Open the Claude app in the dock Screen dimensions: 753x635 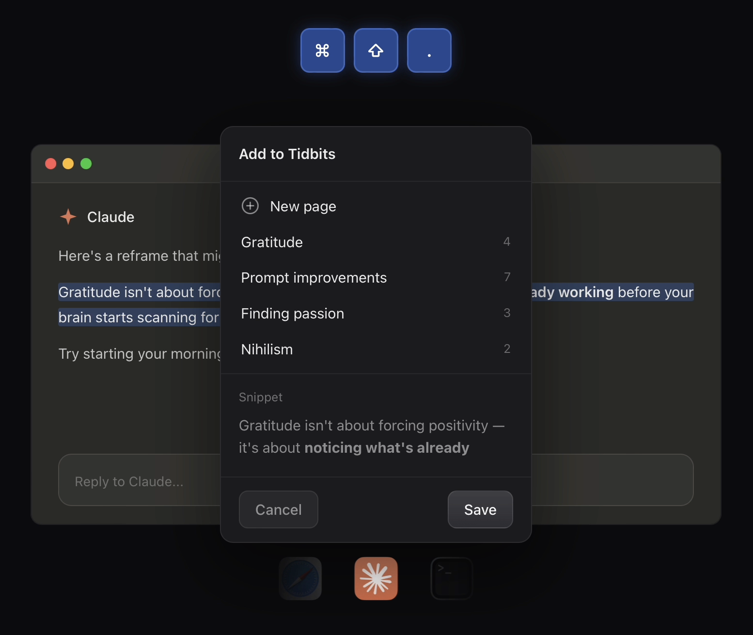376,578
